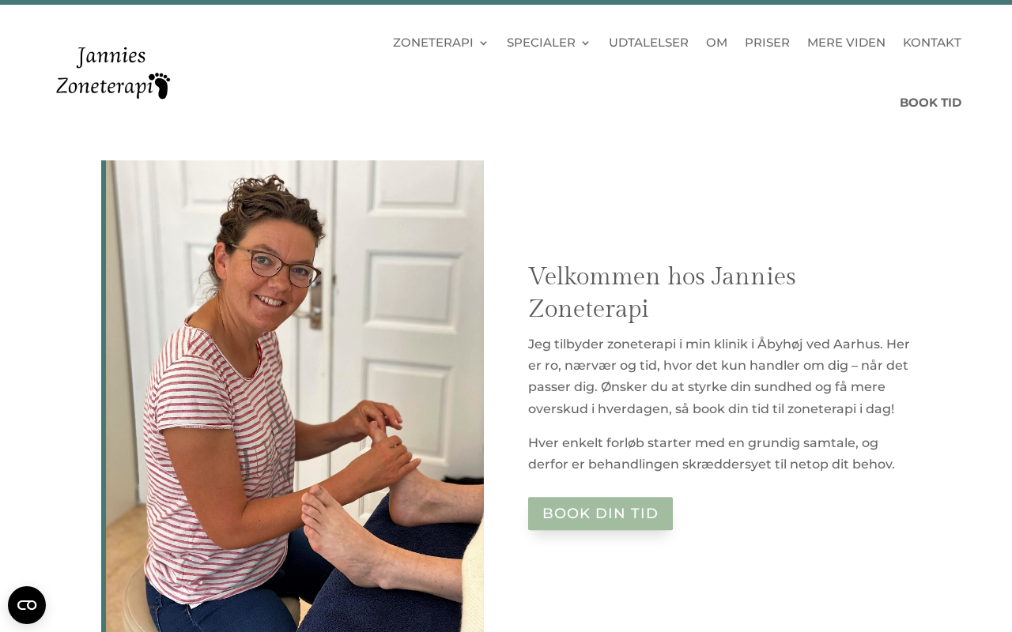Click the Book din tid button
Viewport: 1012px width, 632px height.
[600, 513]
